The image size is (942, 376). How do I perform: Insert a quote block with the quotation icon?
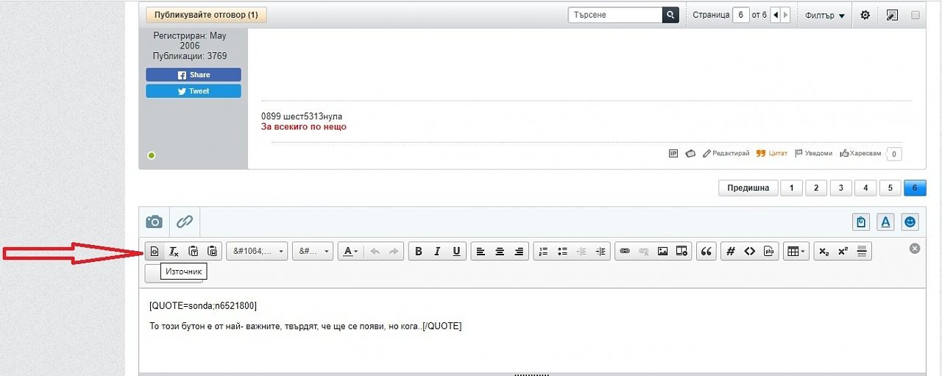706,252
